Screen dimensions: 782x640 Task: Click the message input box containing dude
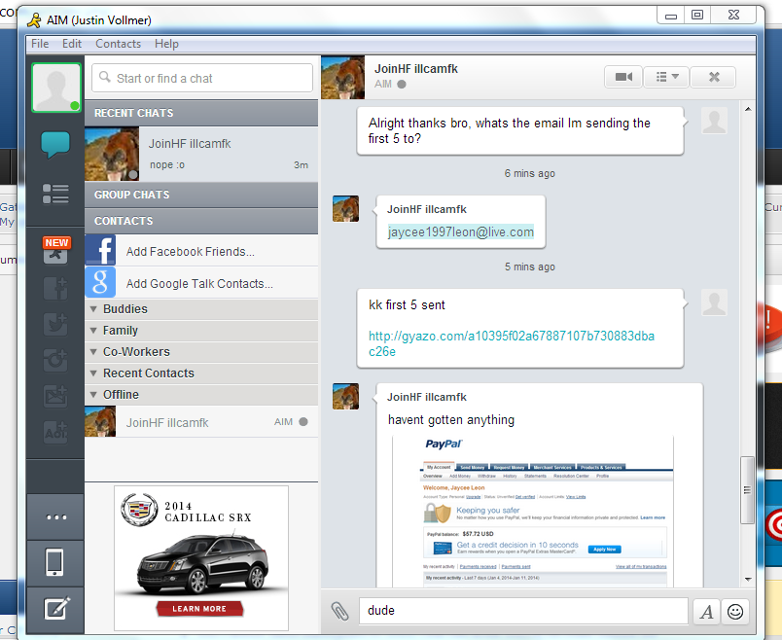point(523,611)
